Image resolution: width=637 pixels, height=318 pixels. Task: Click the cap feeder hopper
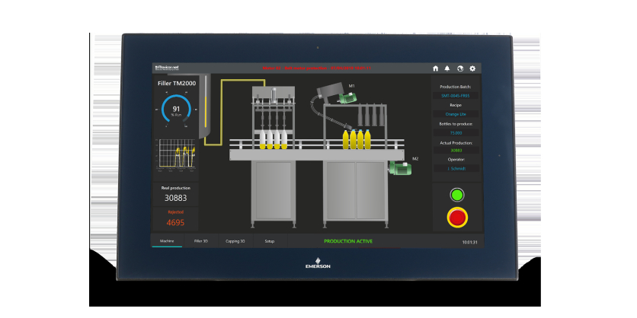point(331,91)
